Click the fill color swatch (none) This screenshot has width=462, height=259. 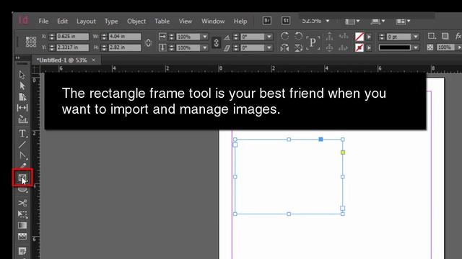pos(359,37)
